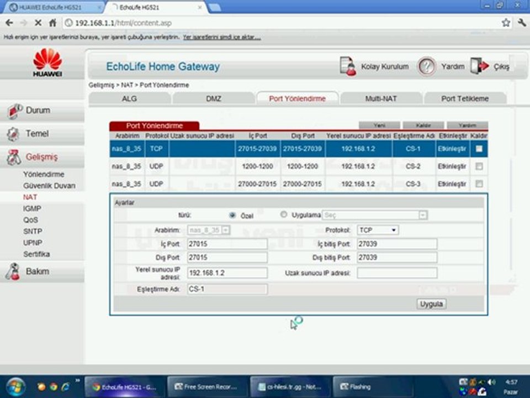
Task: Switch to the ALG tab
Action: [x=129, y=98]
